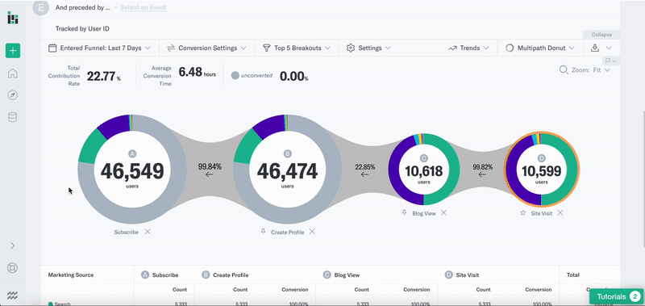This screenshot has width=645, height=306.
Task: Click the 6.48 hours Average Conversion Time
Action: tap(197, 73)
